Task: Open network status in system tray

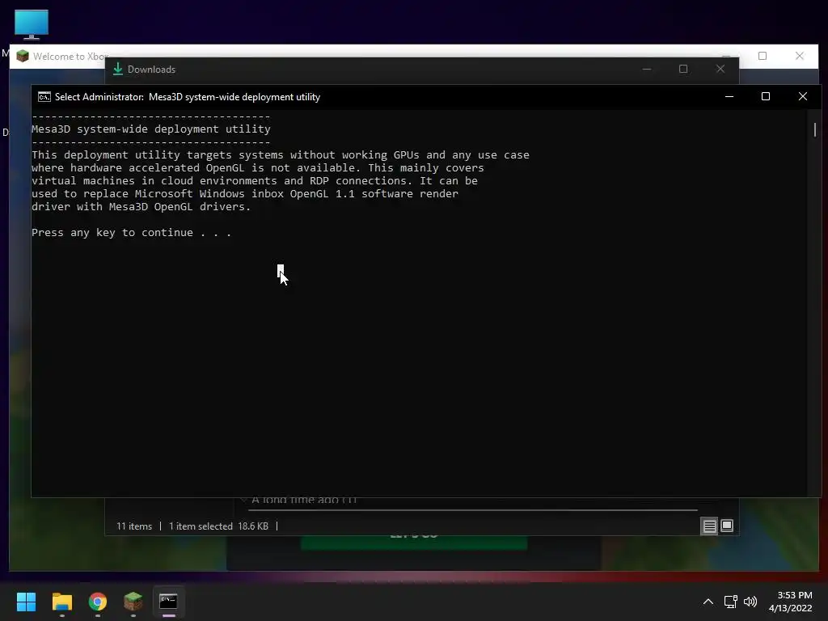Action: (731, 602)
